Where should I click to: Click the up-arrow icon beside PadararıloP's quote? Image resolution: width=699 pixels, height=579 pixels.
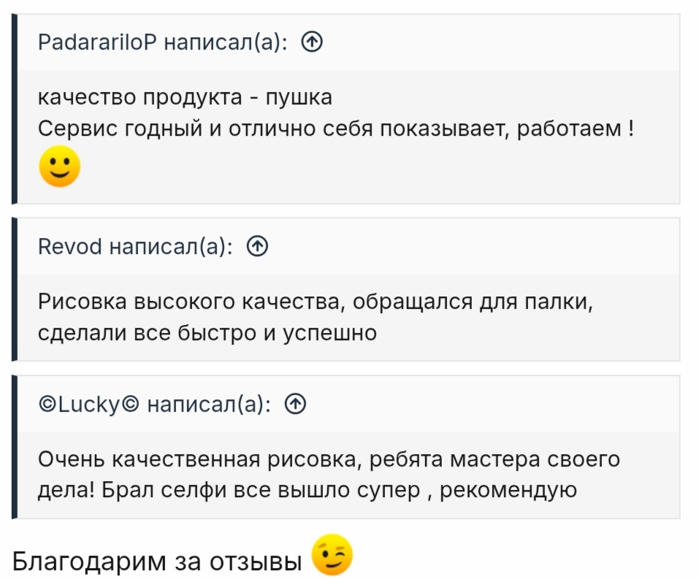(312, 43)
